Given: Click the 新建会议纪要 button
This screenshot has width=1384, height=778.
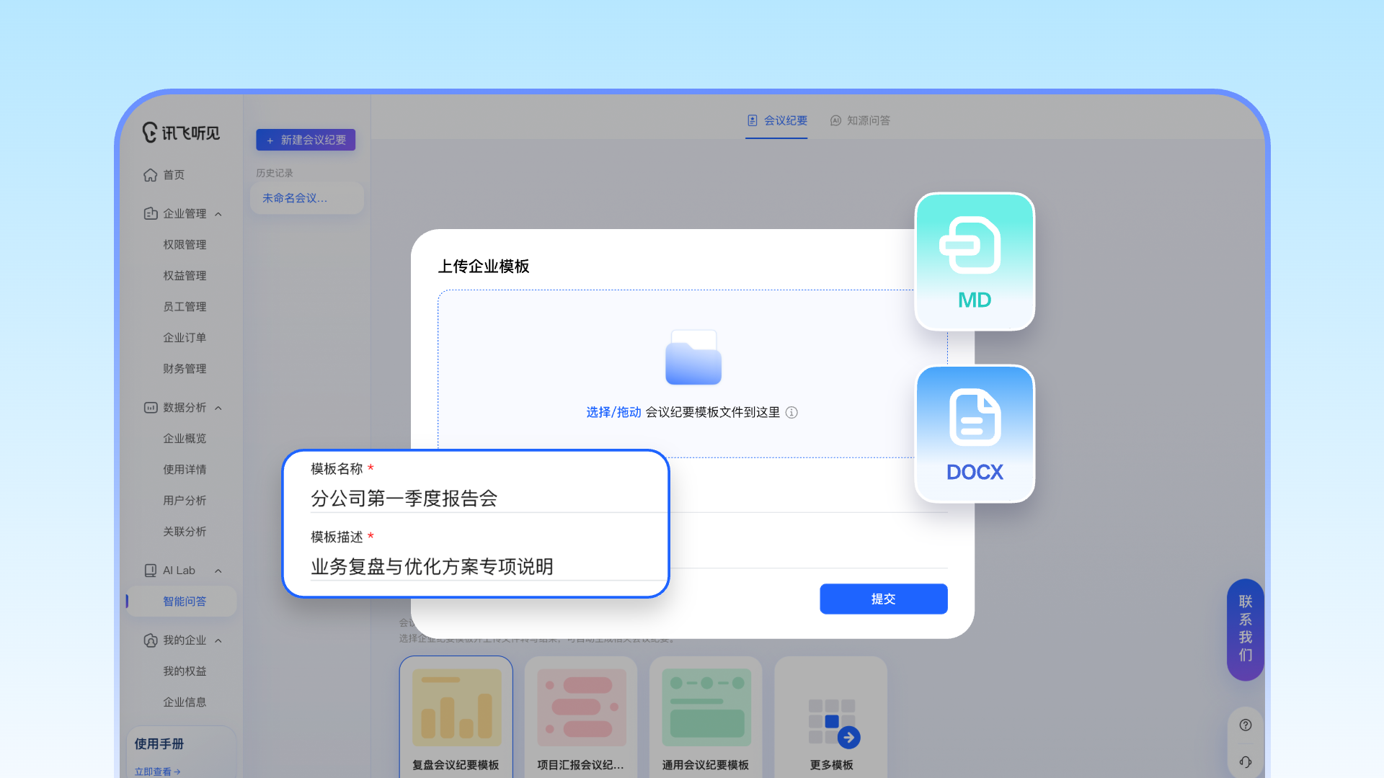Looking at the screenshot, I should pos(306,140).
